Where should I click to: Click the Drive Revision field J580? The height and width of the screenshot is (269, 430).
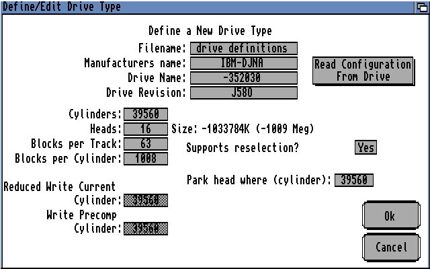pyautogui.click(x=243, y=93)
